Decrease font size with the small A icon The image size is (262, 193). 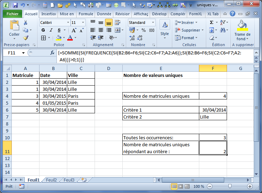pos(81,30)
